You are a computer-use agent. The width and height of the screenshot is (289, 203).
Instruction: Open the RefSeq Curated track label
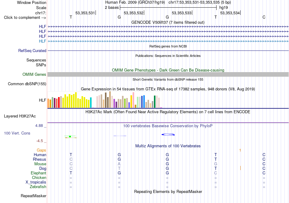(x=32, y=51)
